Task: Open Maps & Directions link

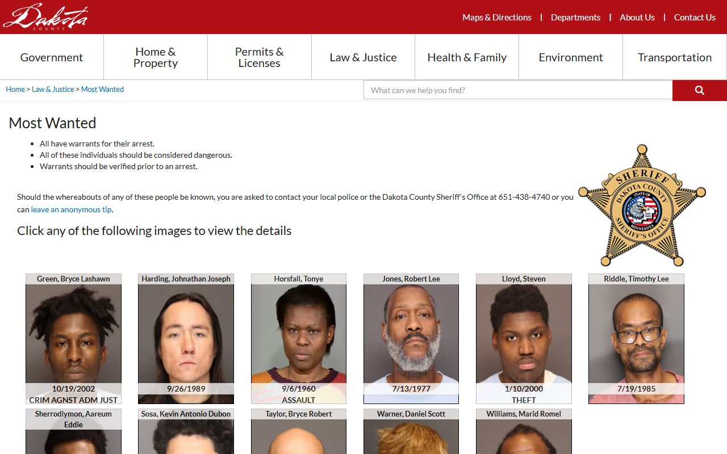Action: point(497,18)
